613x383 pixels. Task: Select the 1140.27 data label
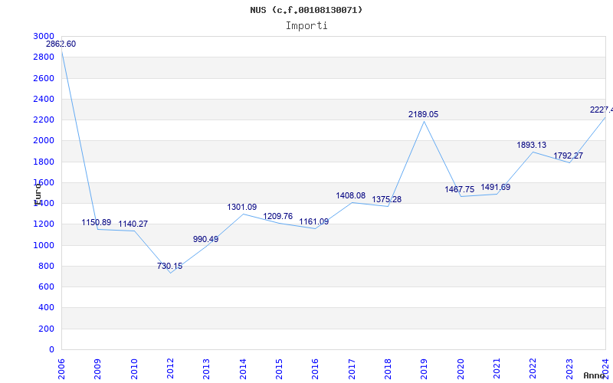tap(133, 224)
